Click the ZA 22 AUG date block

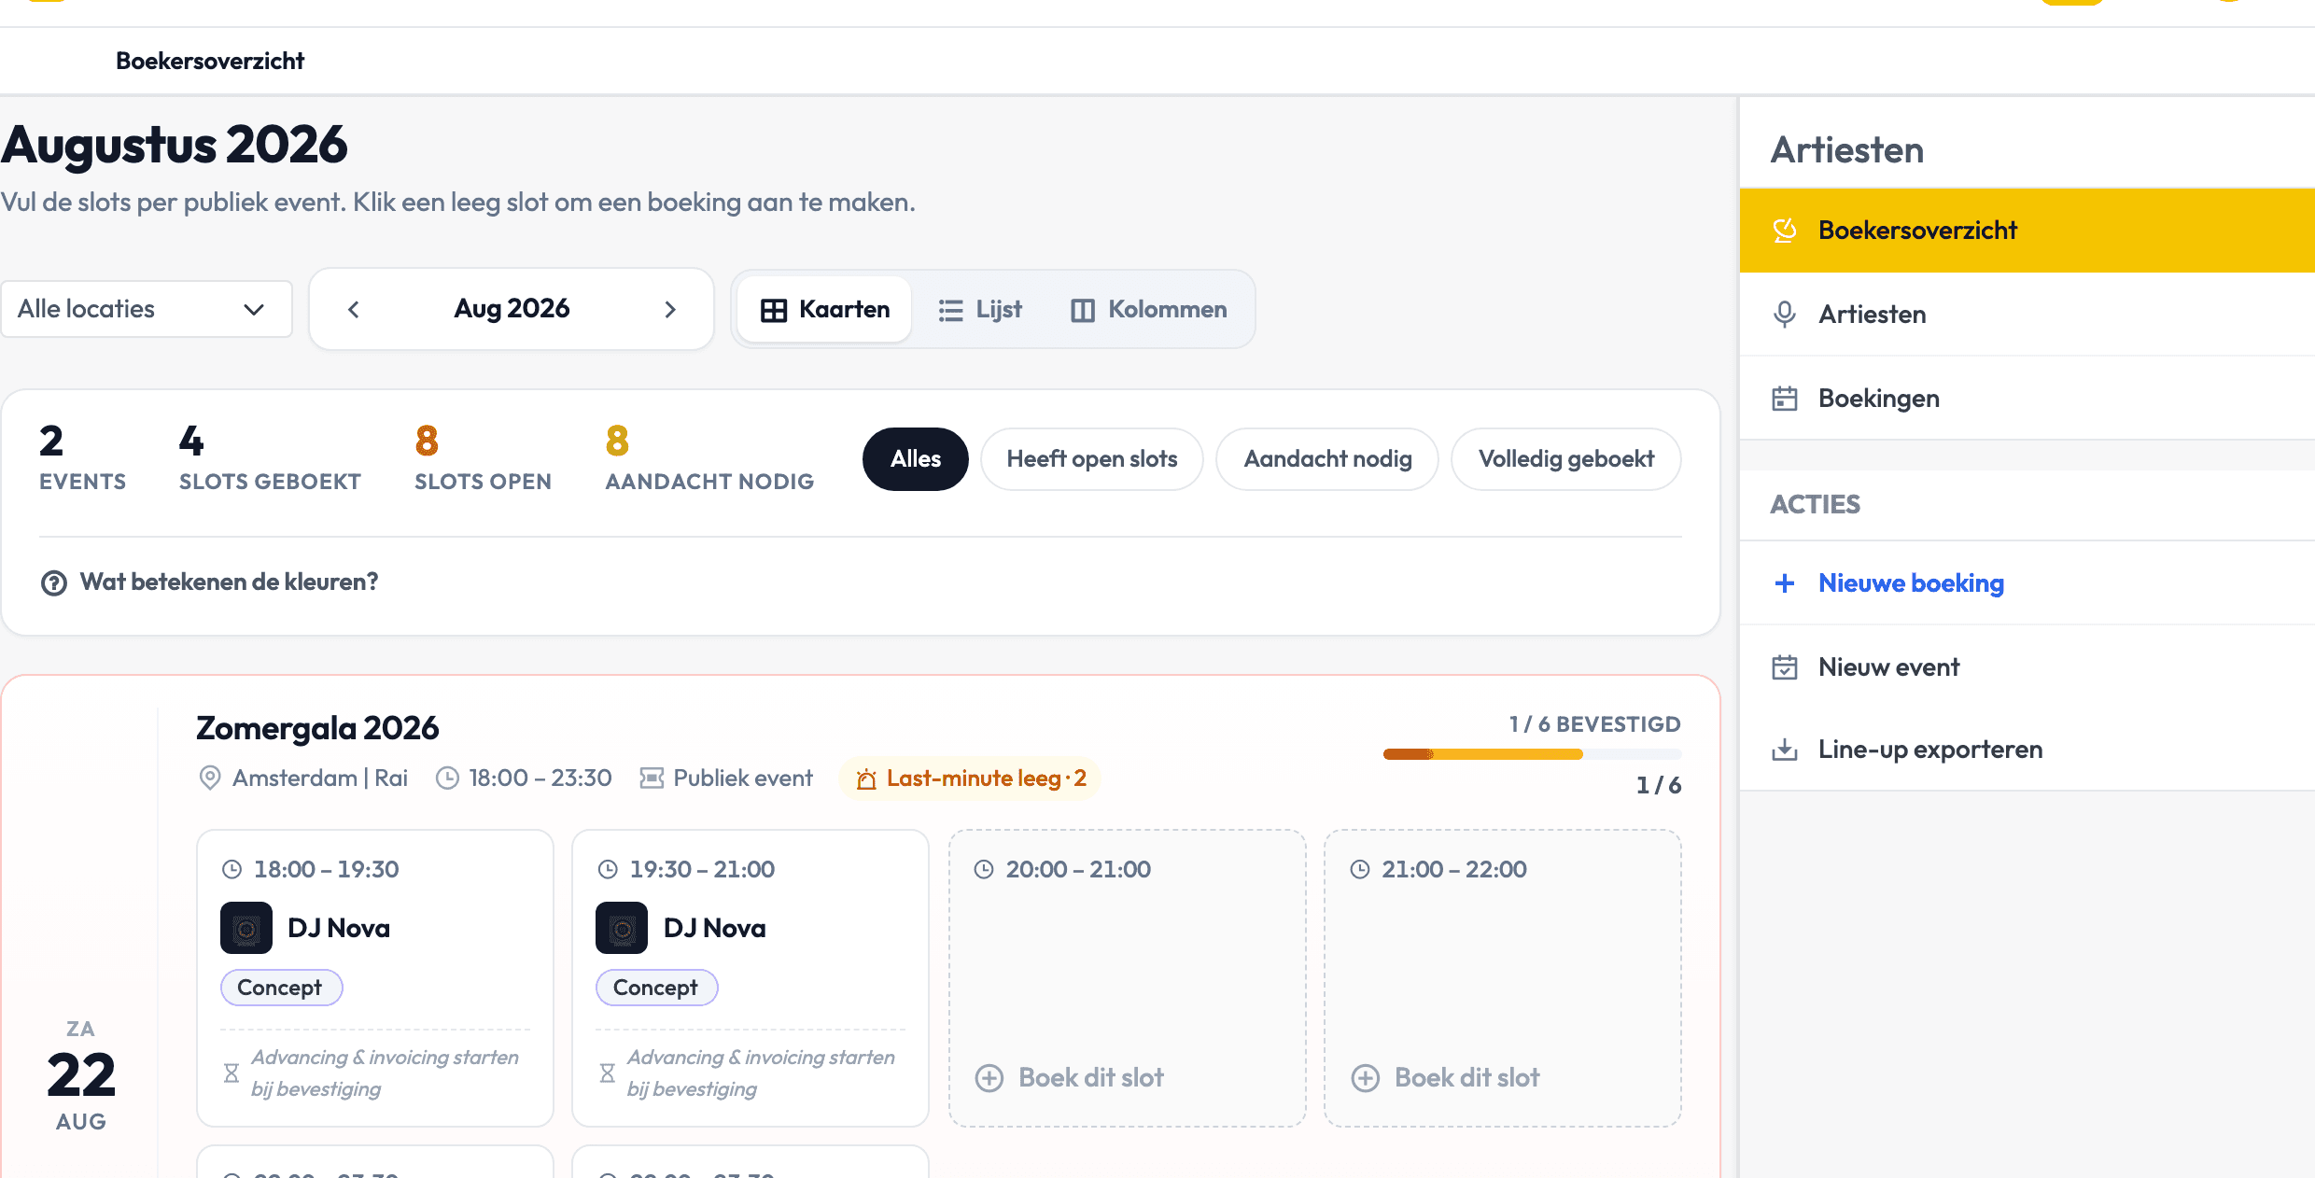(x=81, y=1075)
